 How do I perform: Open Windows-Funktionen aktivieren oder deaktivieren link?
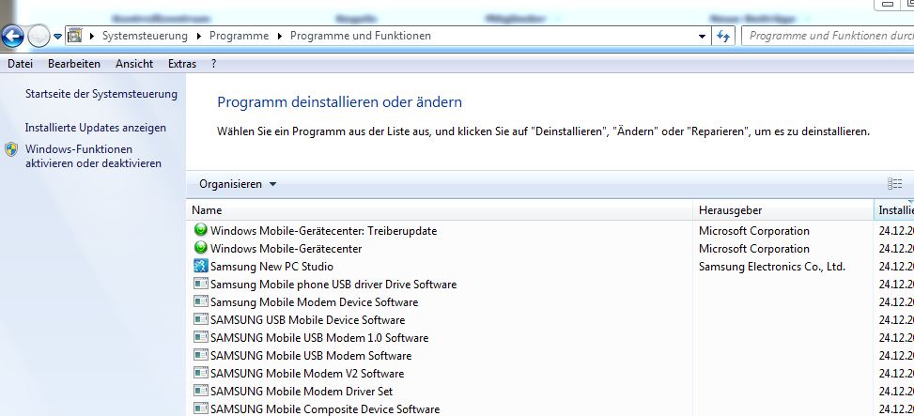point(93,156)
